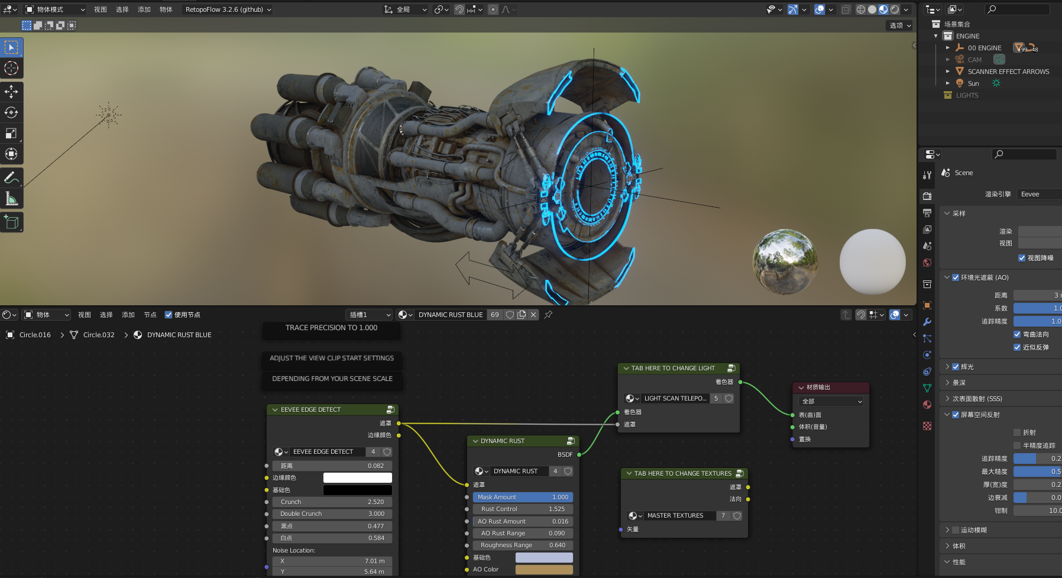
Task: Expand 00 ENGINE item in outliner
Action: tap(948, 48)
